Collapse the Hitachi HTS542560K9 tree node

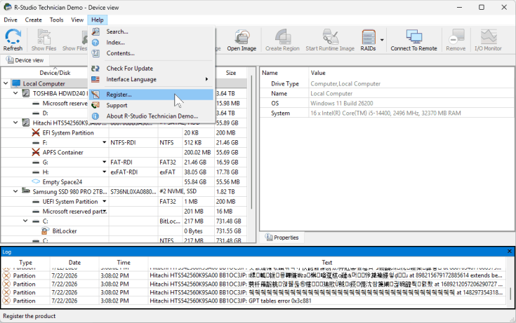[15, 123]
